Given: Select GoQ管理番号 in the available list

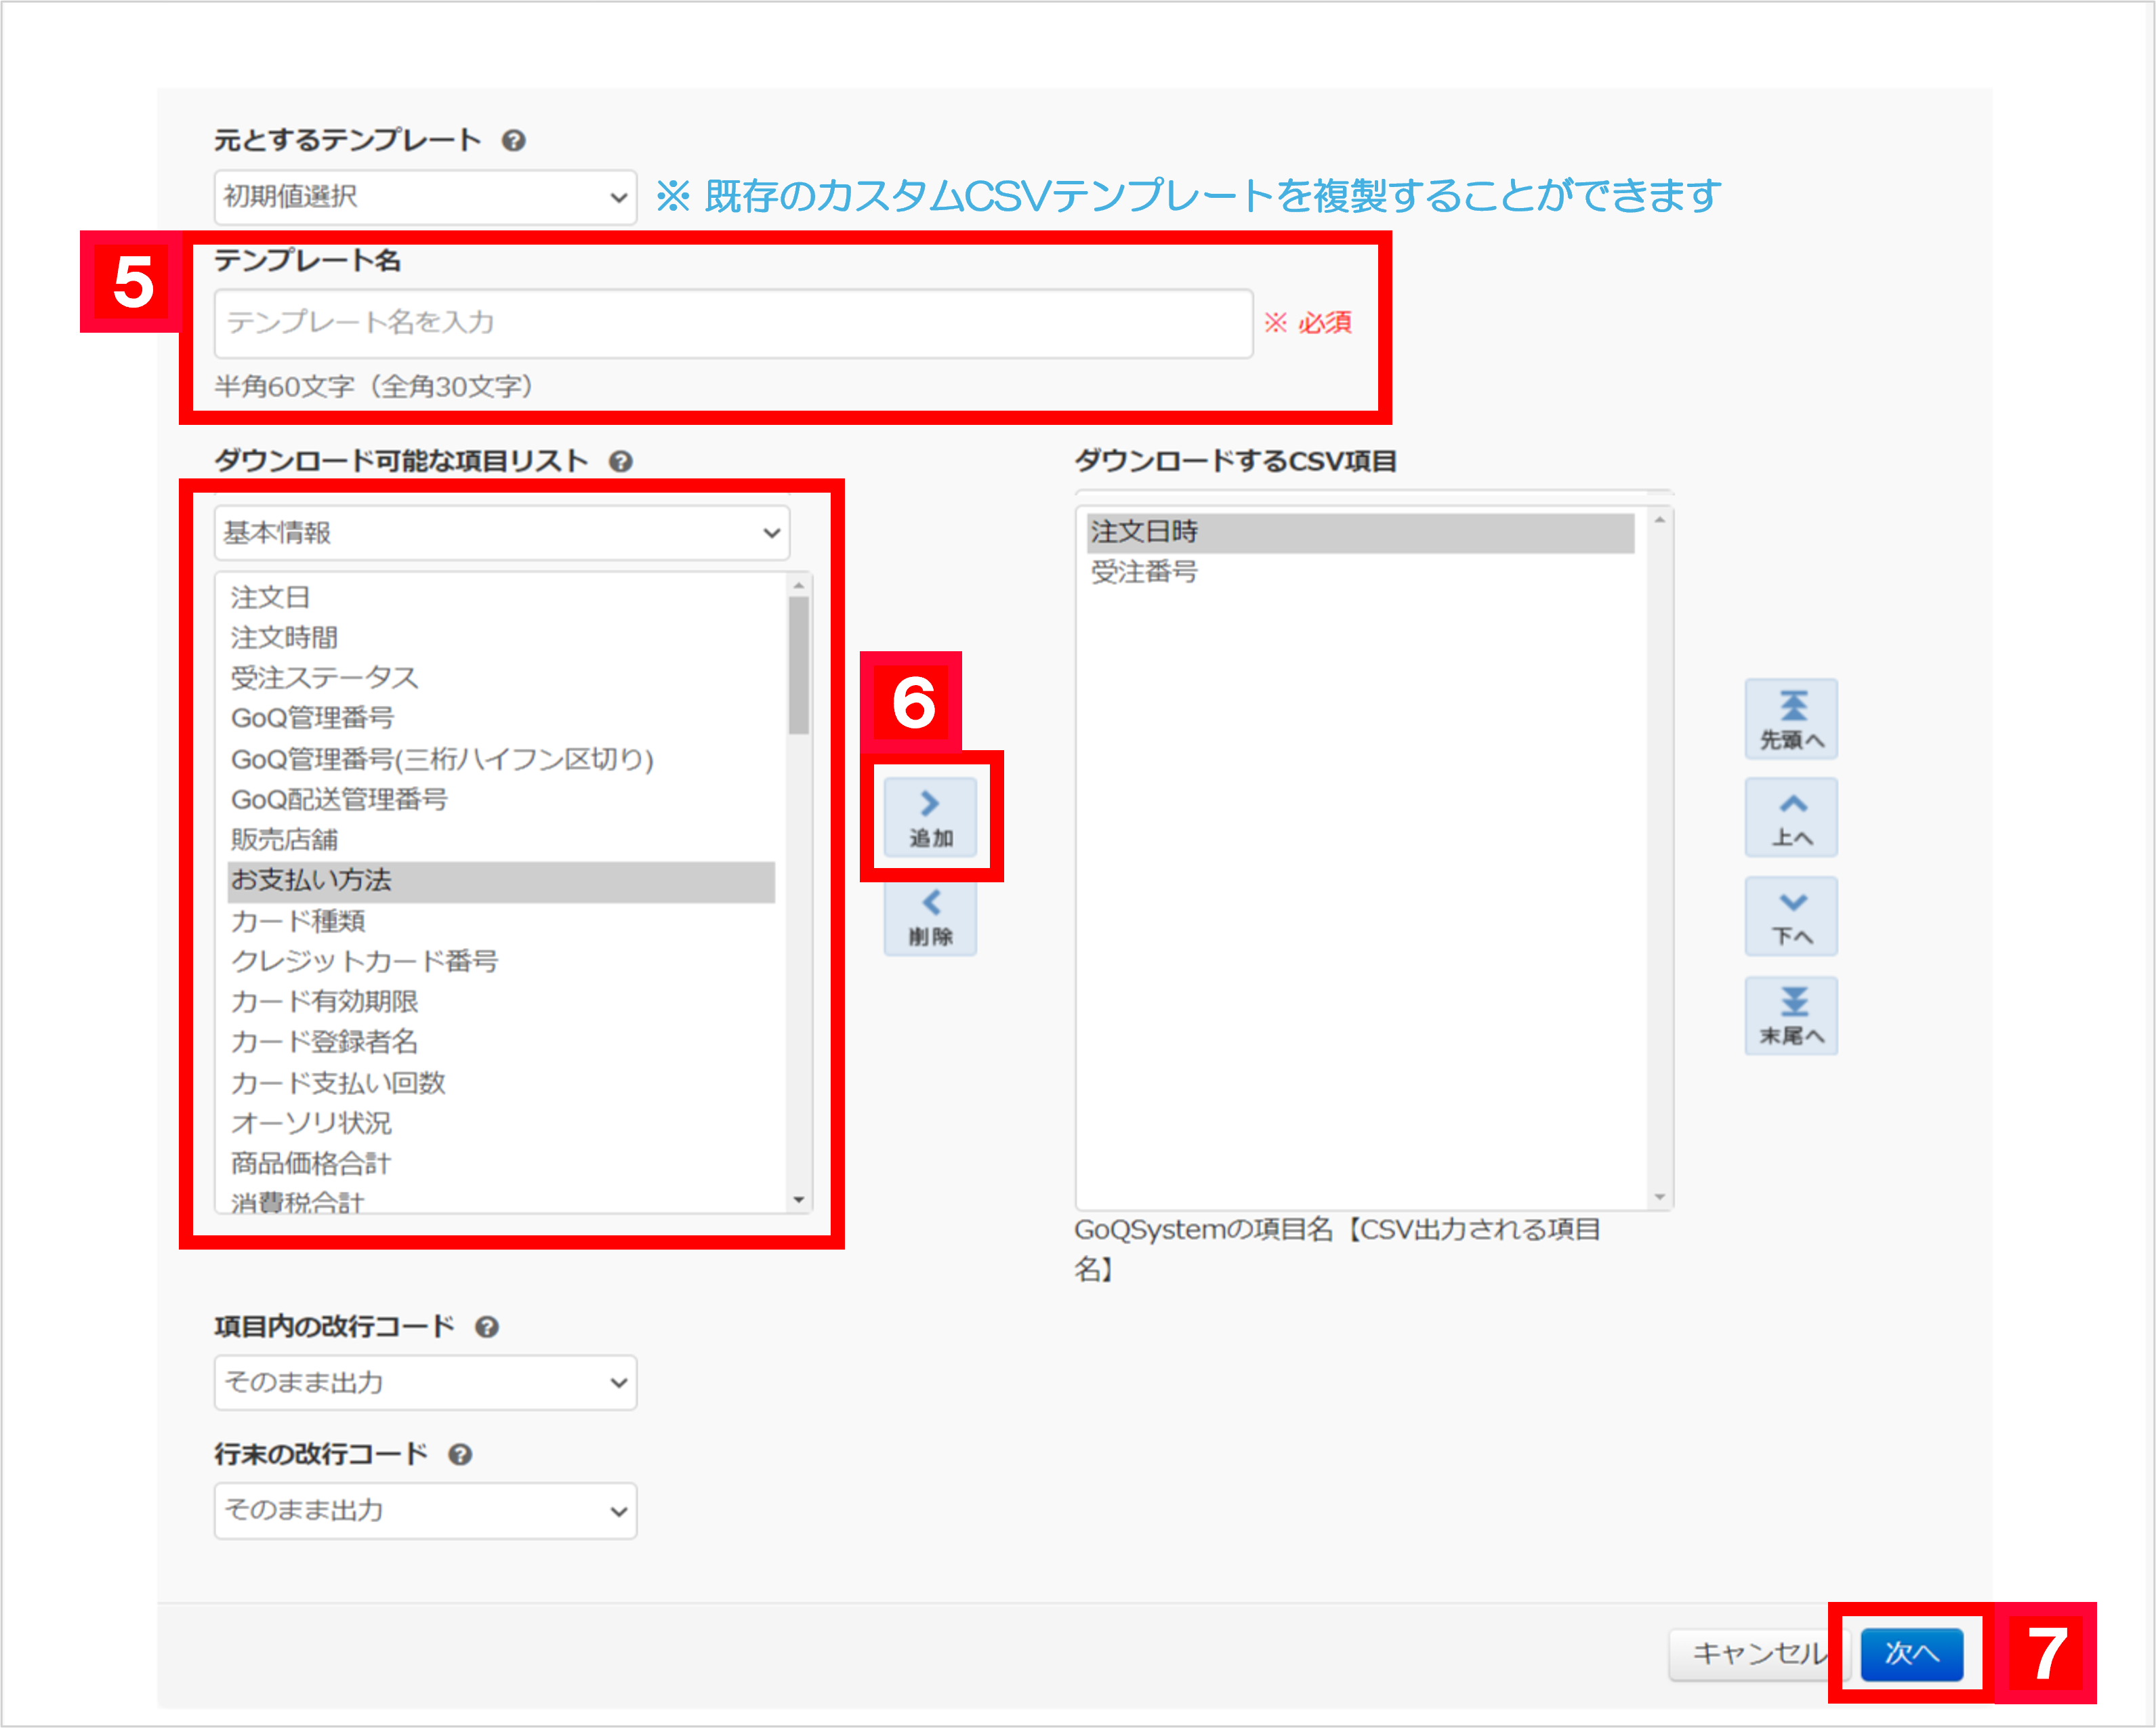Looking at the screenshot, I should click(501, 718).
